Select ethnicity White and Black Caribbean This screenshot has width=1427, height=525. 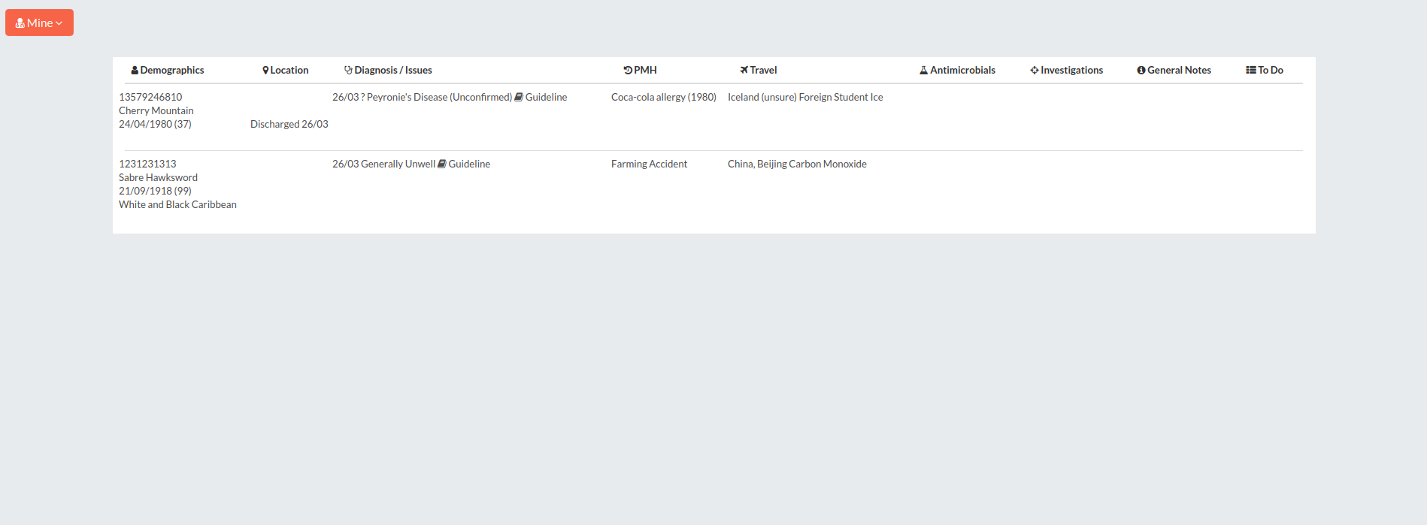click(177, 204)
